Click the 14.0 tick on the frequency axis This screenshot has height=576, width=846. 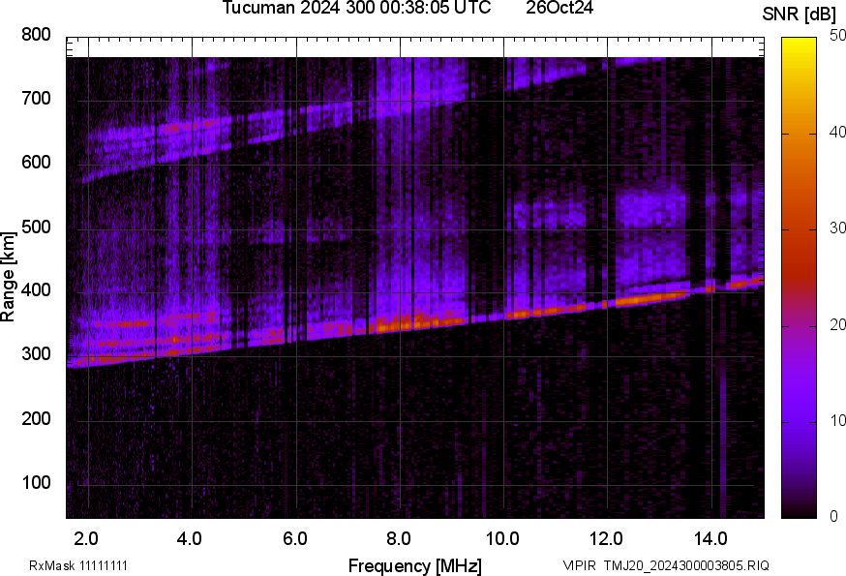710,537
